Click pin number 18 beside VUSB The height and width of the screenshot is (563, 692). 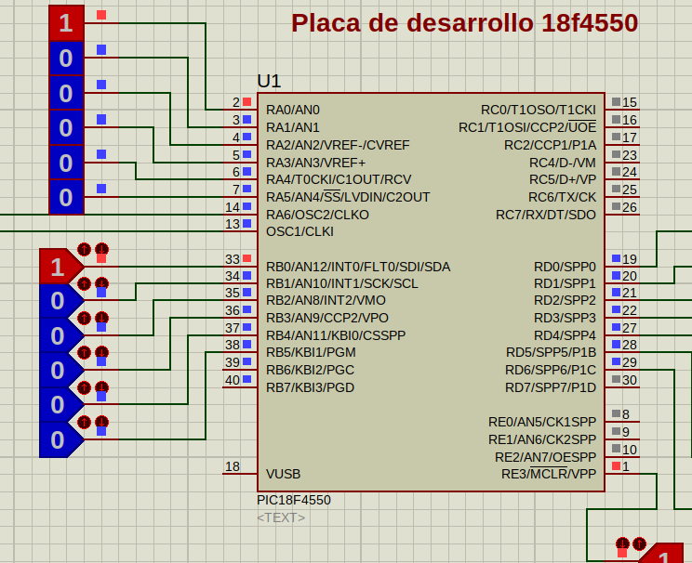point(233,466)
